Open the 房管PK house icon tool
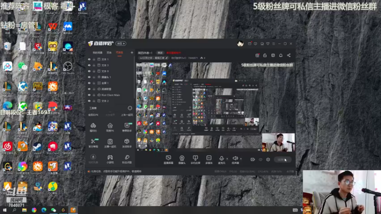Viewport: 381px width, 214px height. pos(110,127)
